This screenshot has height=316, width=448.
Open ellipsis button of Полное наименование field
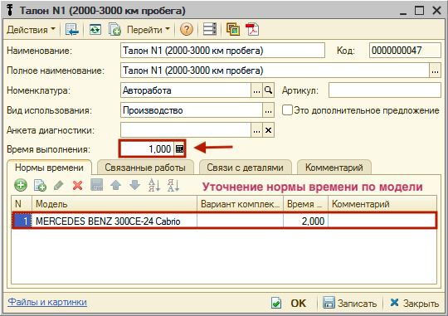[x=436, y=70]
